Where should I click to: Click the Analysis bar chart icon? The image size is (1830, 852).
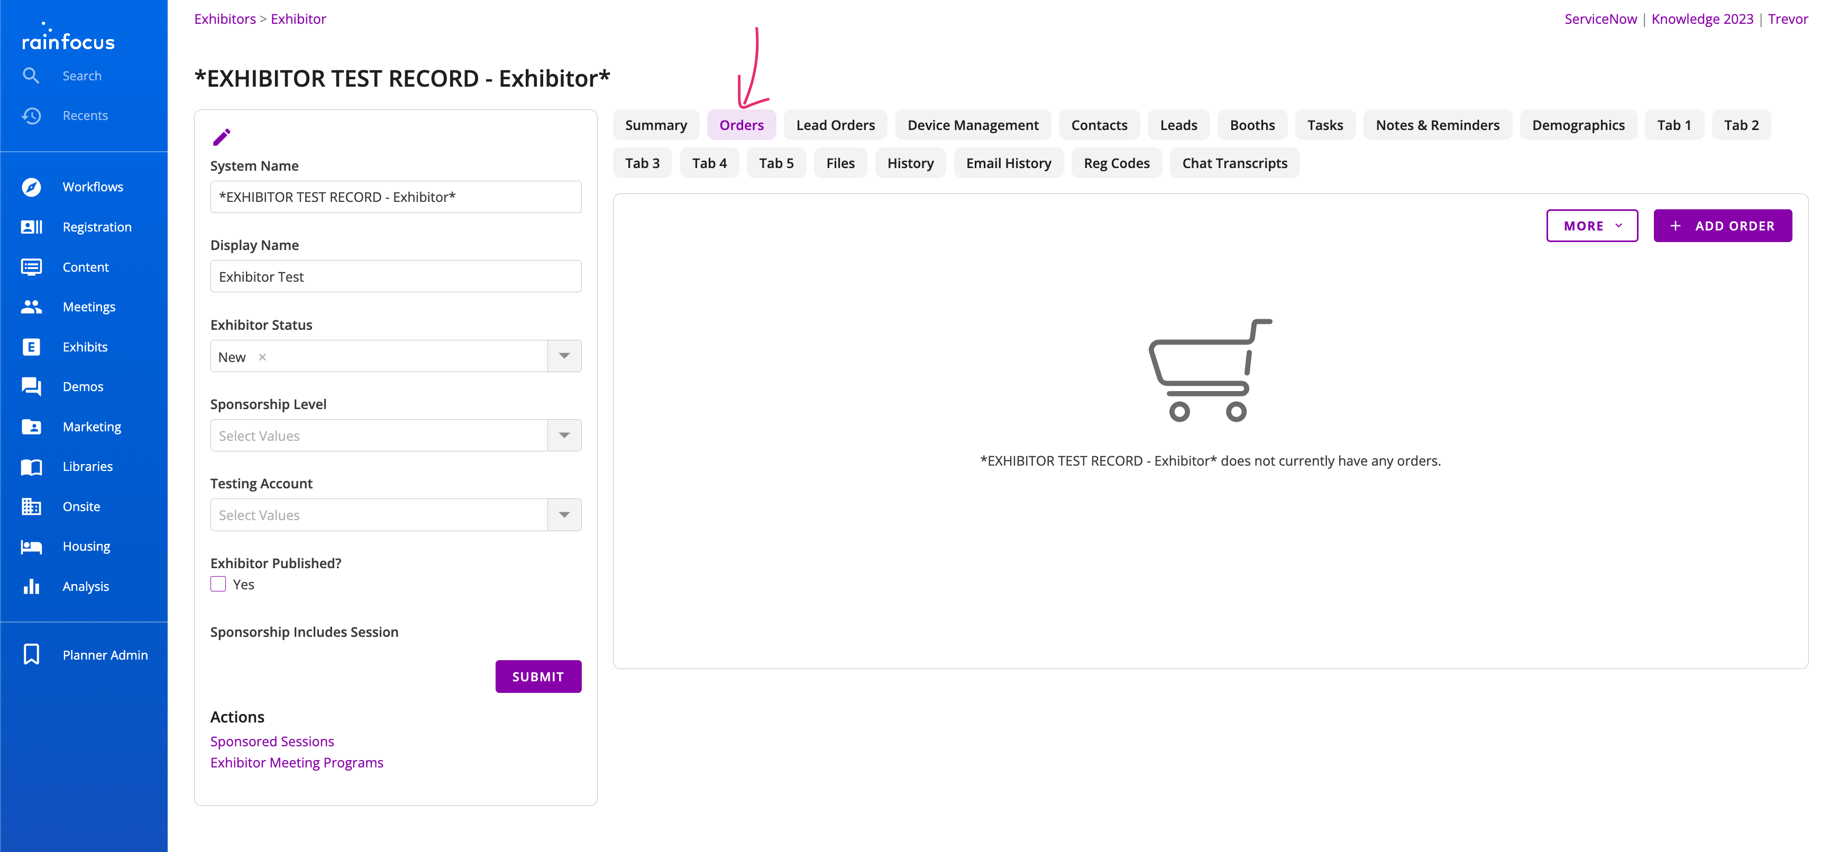[x=31, y=587]
